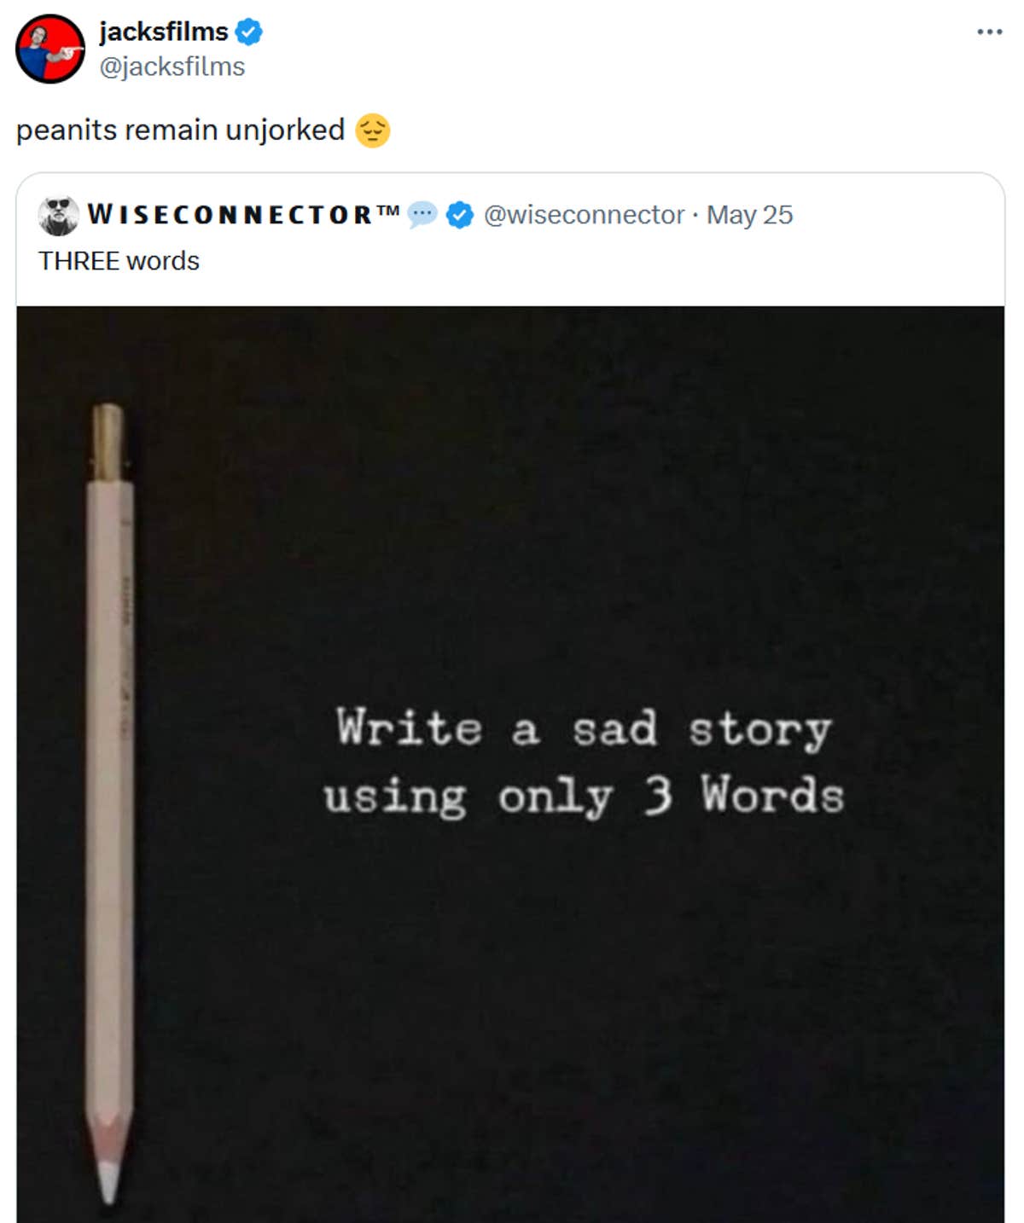Click "using only 3 Words" line in image
This screenshot has width=1024, height=1223.
tap(584, 797)
